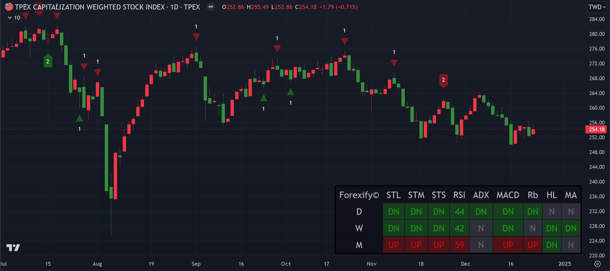The height and width of the screenshot is (271, 610).
Task: Open the TWD currency dropdown
Action: (596, 7)
